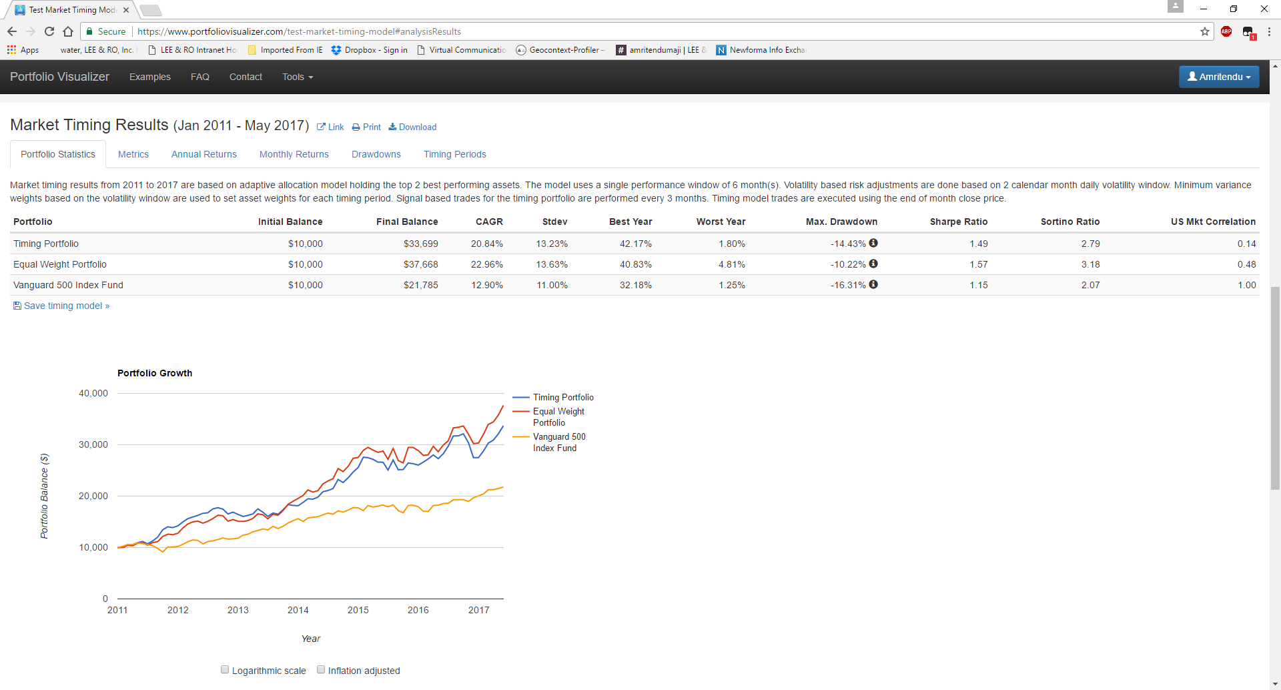This screenshot has width=1281, height=690.
Task: Switch to the Annual Returns tab
Action: pos(203,154)
